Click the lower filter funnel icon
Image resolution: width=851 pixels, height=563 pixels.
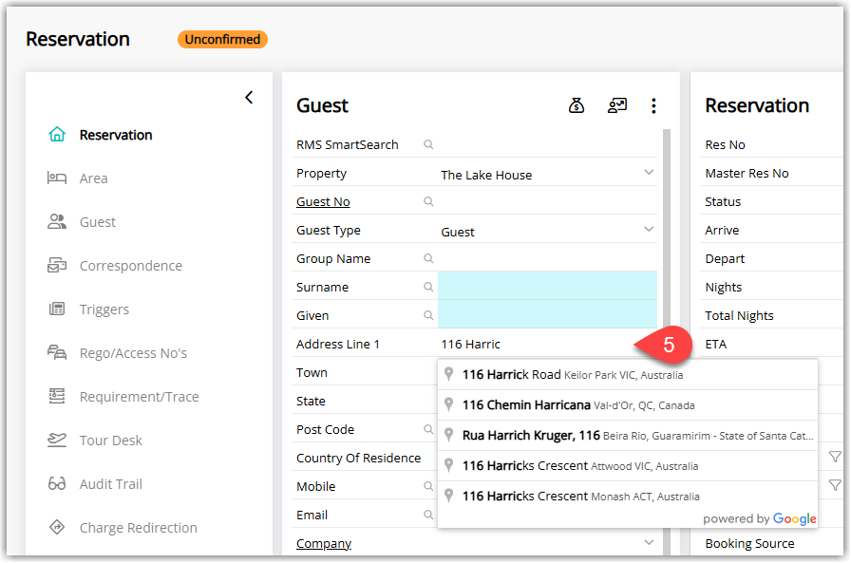[835, 485]
